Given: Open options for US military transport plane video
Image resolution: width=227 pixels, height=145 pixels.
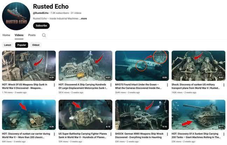Looking at the screenshot, I should (224, 85).
